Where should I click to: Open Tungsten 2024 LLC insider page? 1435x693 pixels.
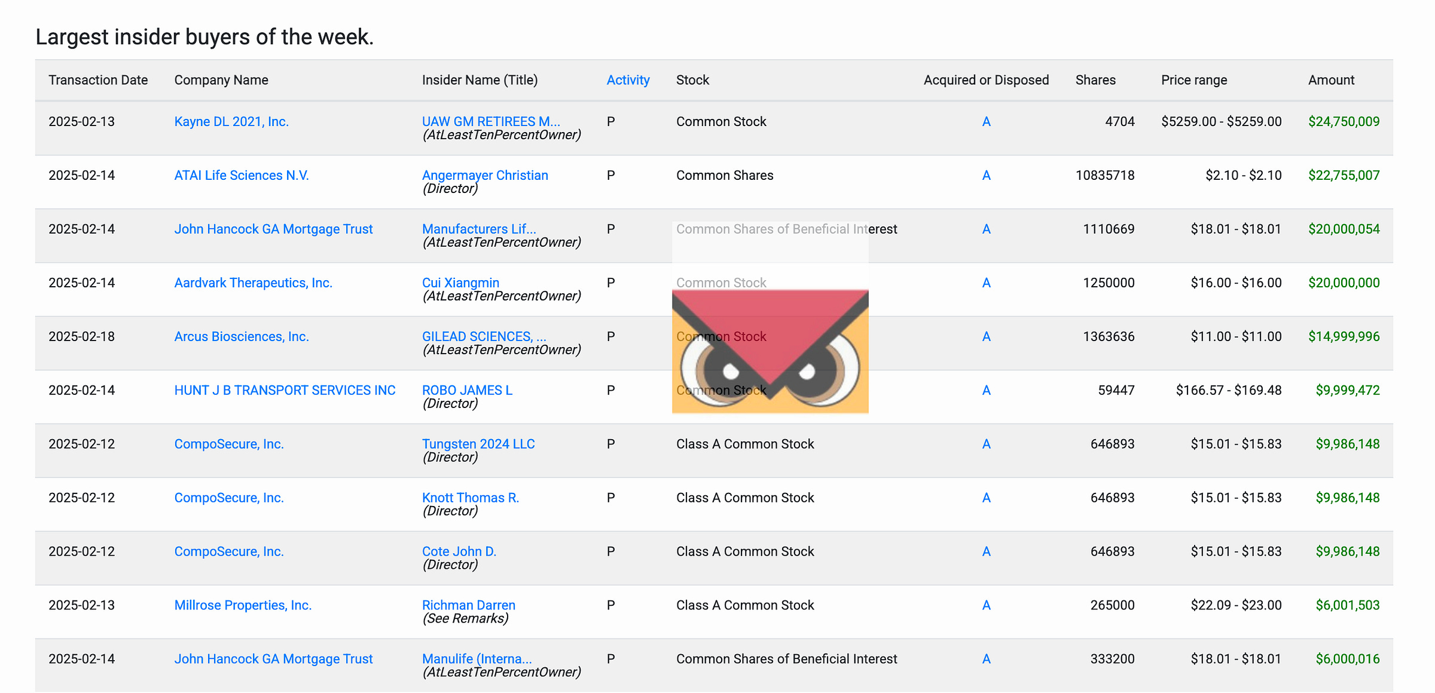478,444
